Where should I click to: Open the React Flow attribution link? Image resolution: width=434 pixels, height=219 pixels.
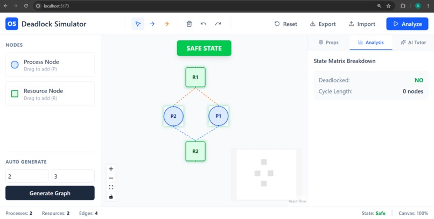pyautogui.click(x=297, y=201)
